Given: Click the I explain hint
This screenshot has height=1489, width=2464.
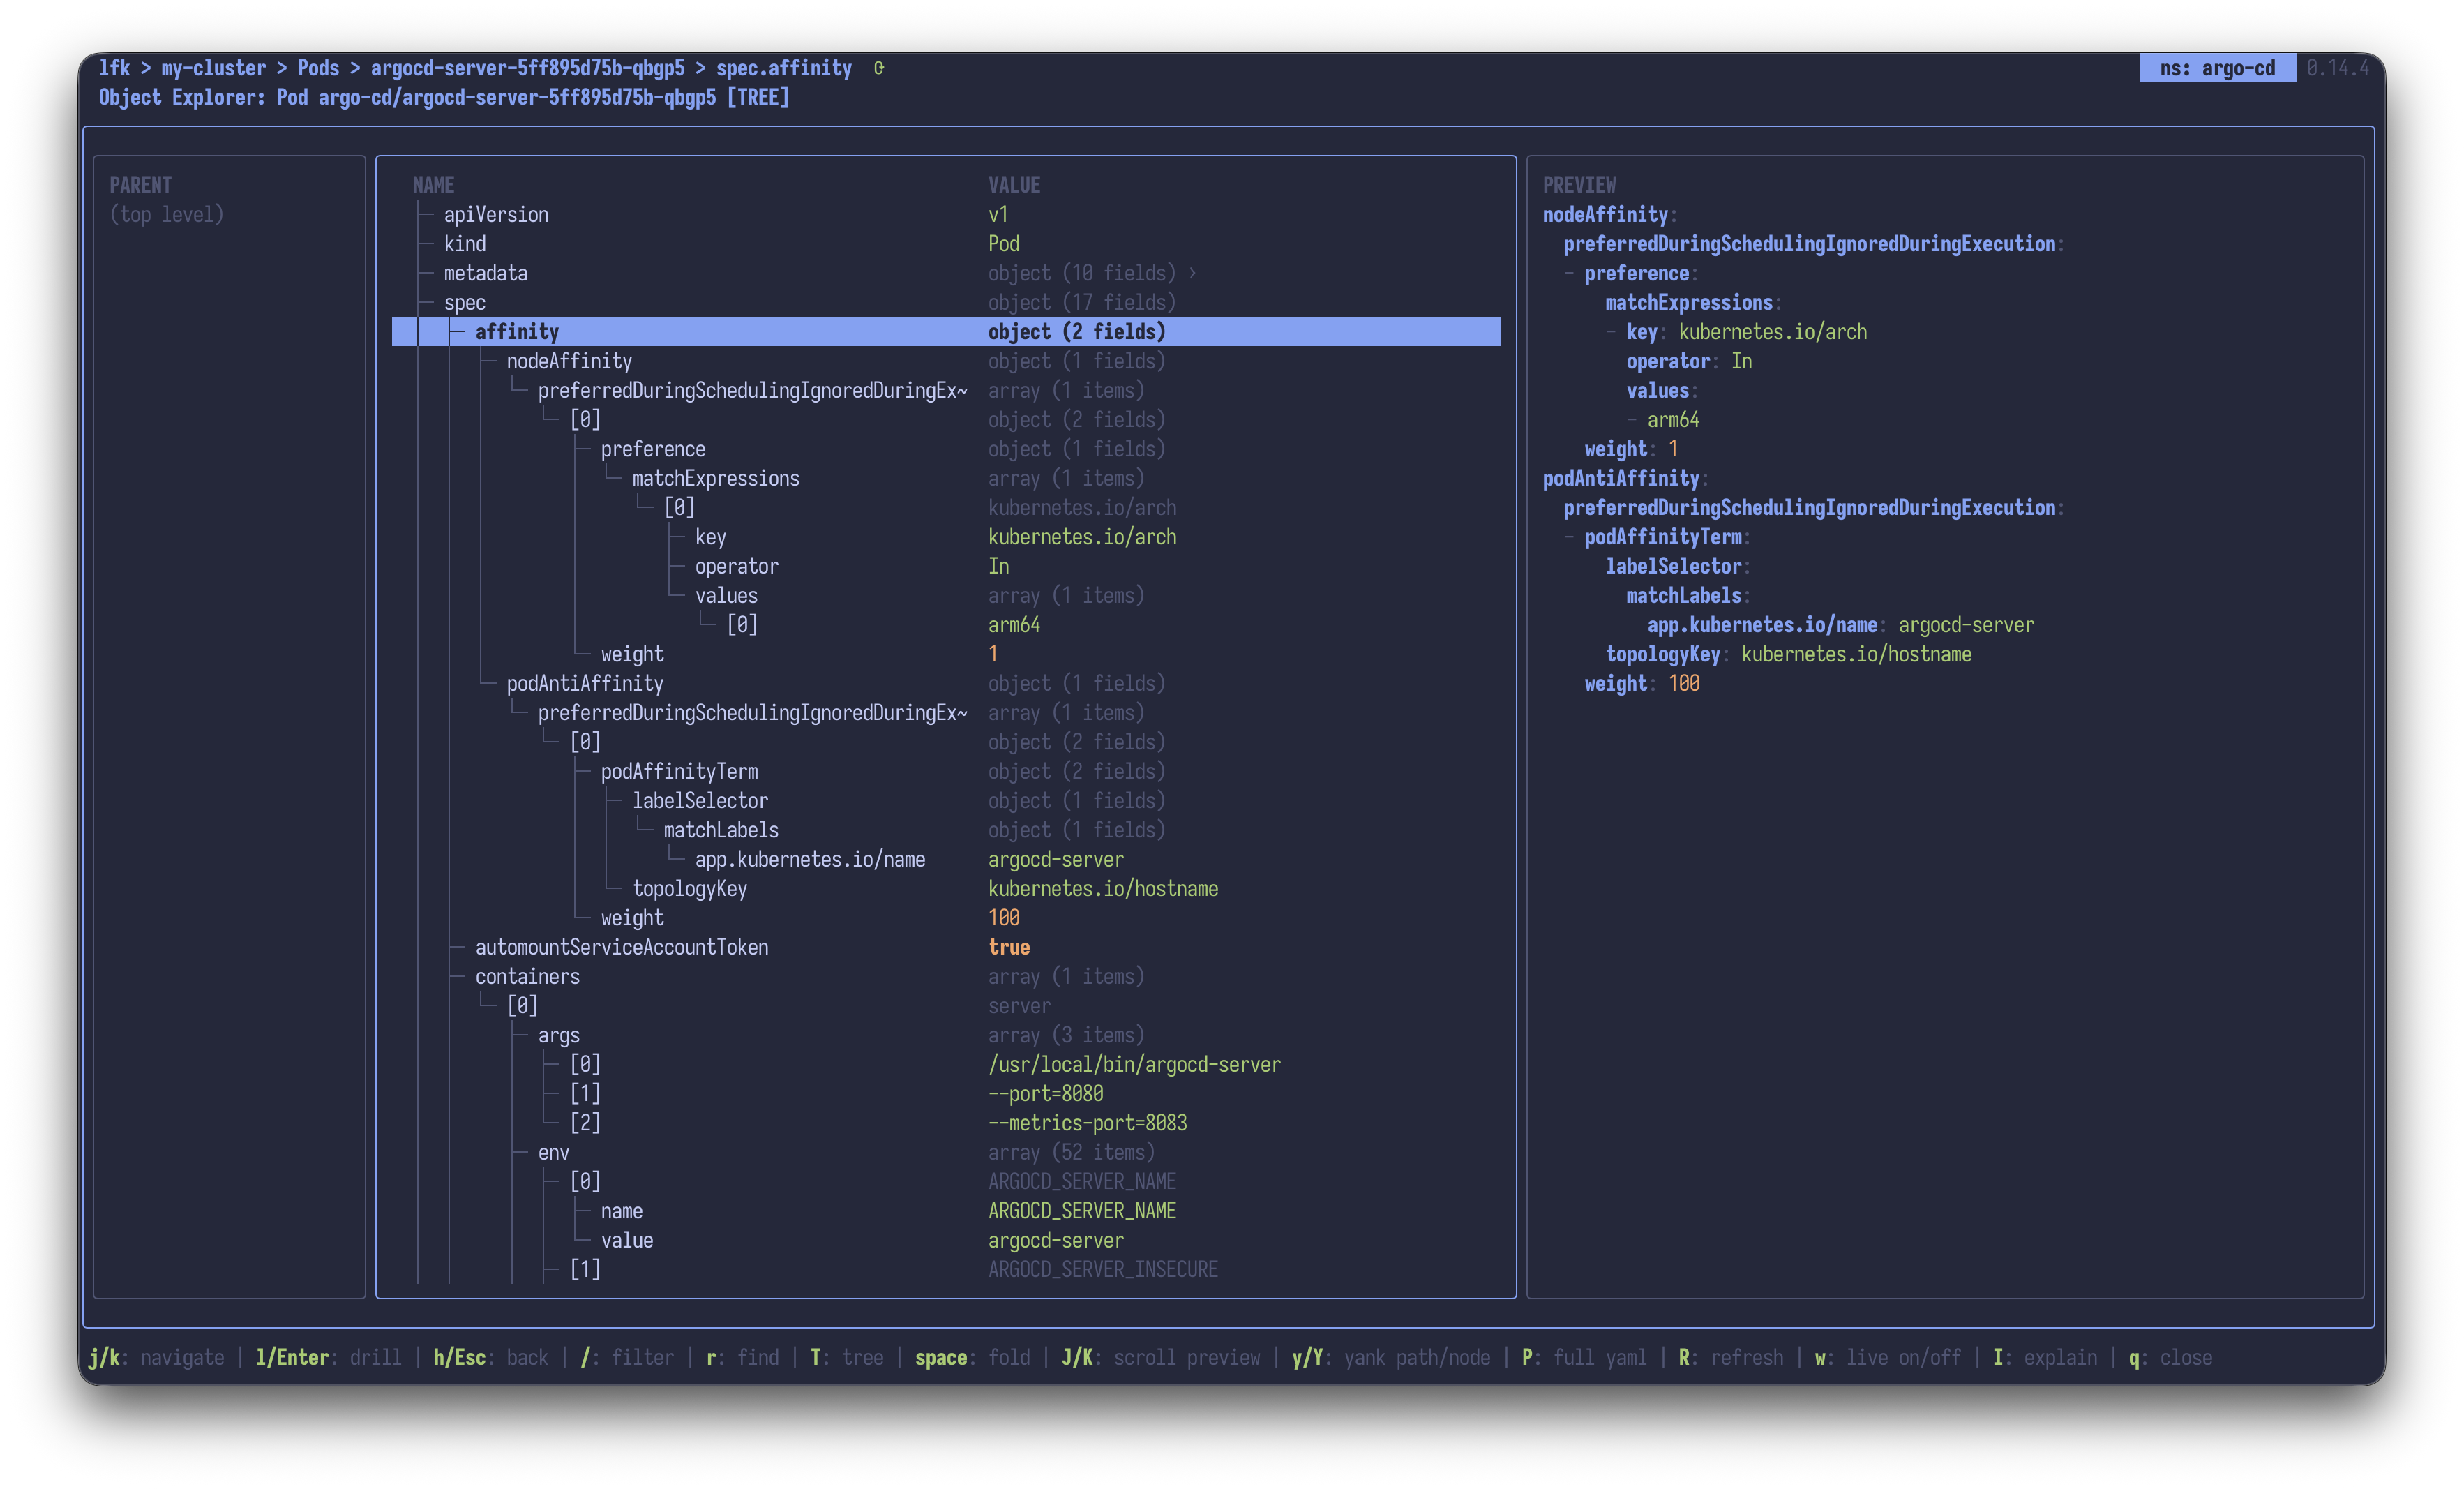Looking at the screenshot, I should click(x=2045, y=1358).
